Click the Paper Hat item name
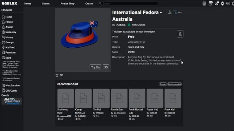 pyautogui.click(x=152, y=110)
